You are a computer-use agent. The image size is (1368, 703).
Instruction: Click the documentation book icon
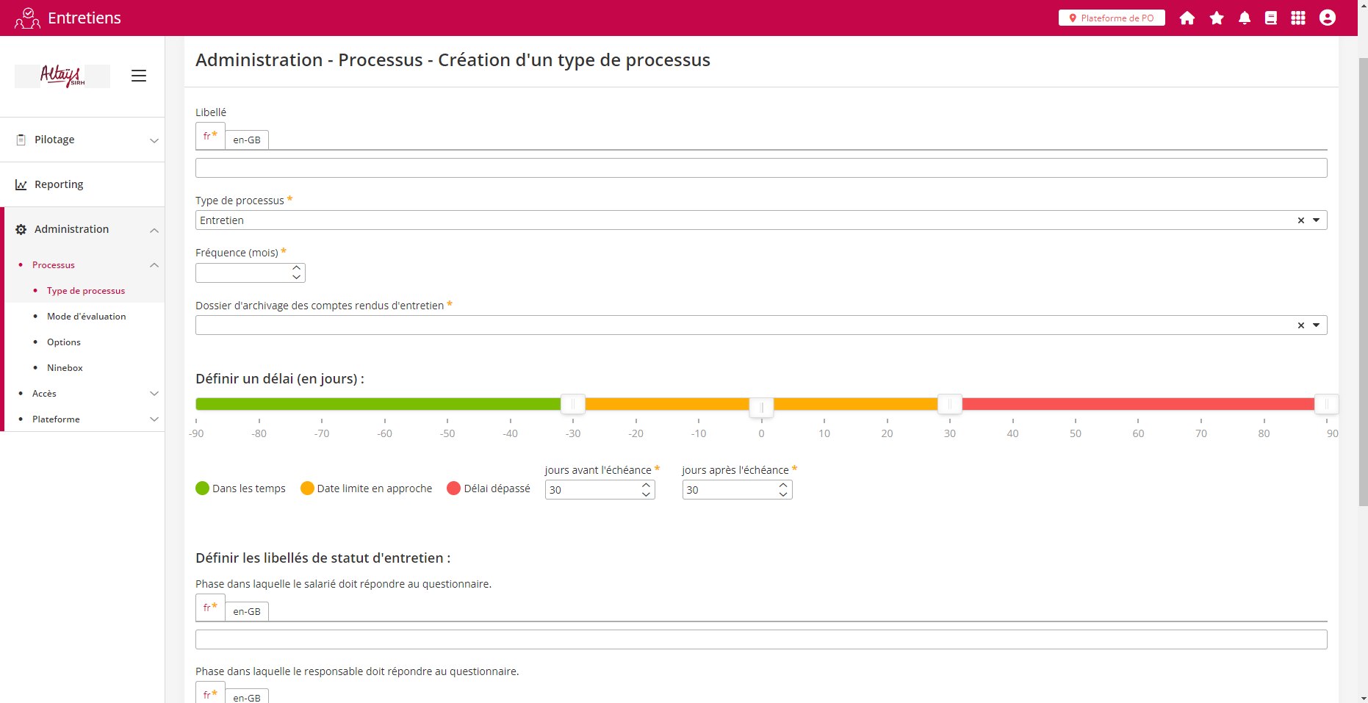(x=1270, y=18)
